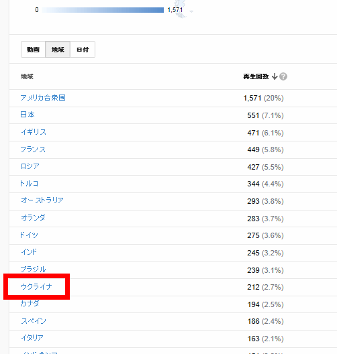Switch to the 日付 tab
The width and height of the screenshot is (337, 354).
[83, 49]
